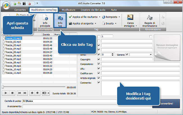
Task: Move the selected track up the list
Action: (32, 93)
